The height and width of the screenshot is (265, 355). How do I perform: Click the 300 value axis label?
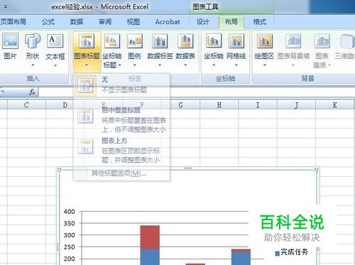pyautogui.click(x=69, y=235)
